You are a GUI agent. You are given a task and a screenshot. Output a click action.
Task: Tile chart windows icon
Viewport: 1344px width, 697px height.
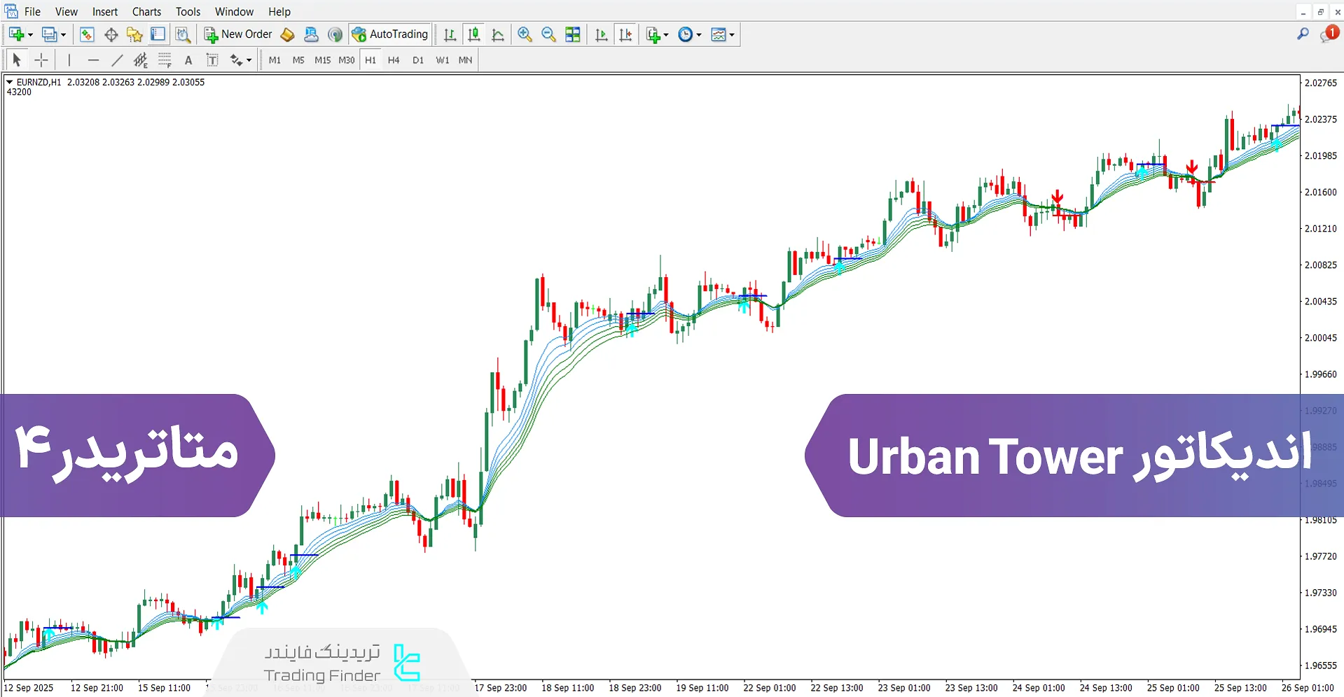[573, 34]
